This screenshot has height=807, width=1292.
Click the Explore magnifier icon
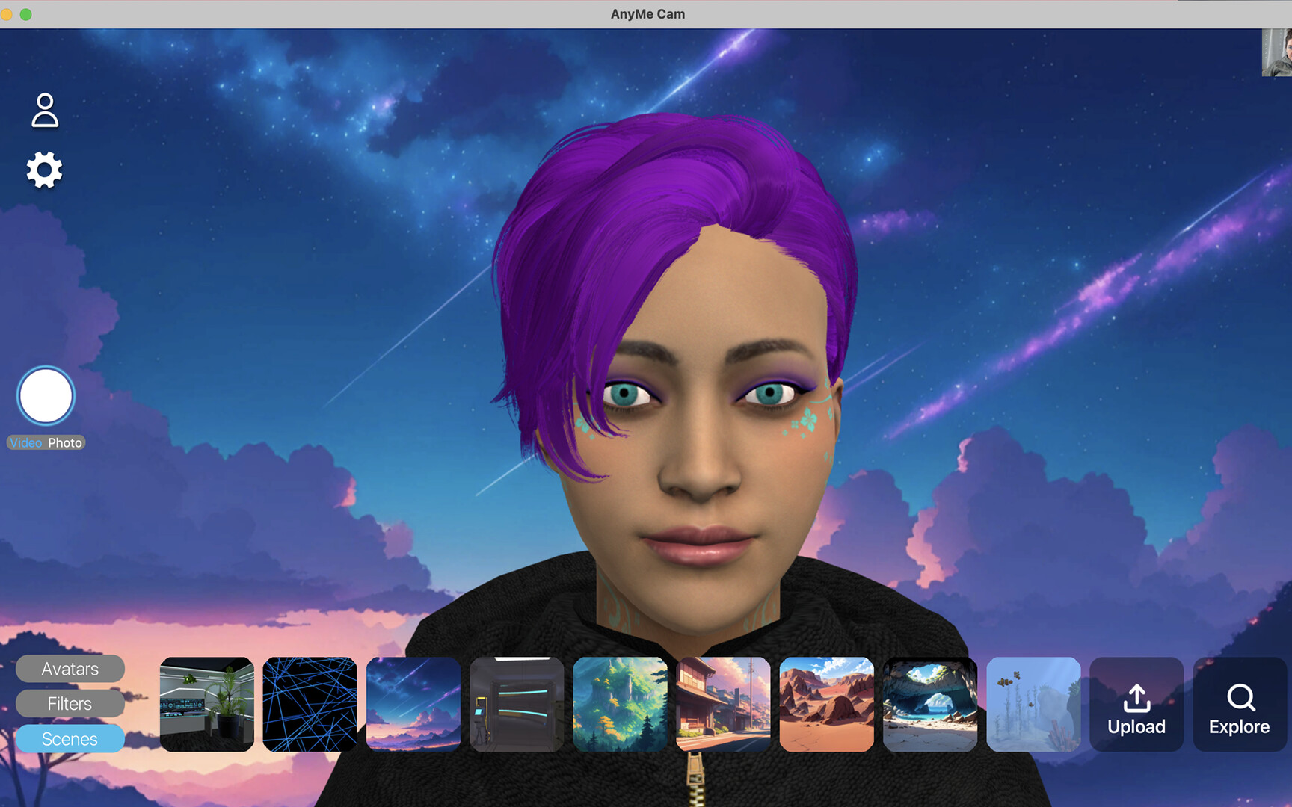(1240, 699)
